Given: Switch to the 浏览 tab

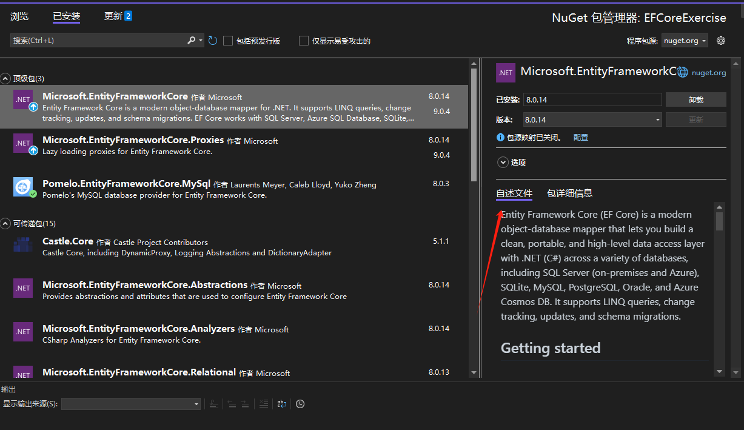Looking at the screenshot, I should 19,16.
